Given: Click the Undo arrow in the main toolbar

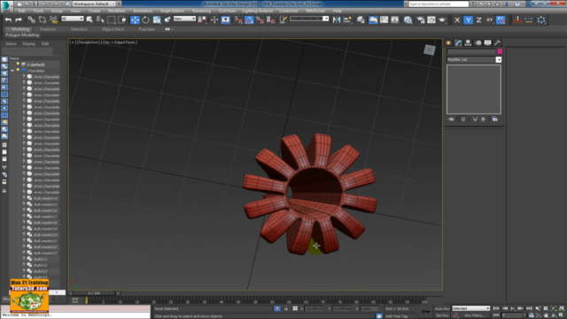Looking at the screenshot, I should (8, 19).
